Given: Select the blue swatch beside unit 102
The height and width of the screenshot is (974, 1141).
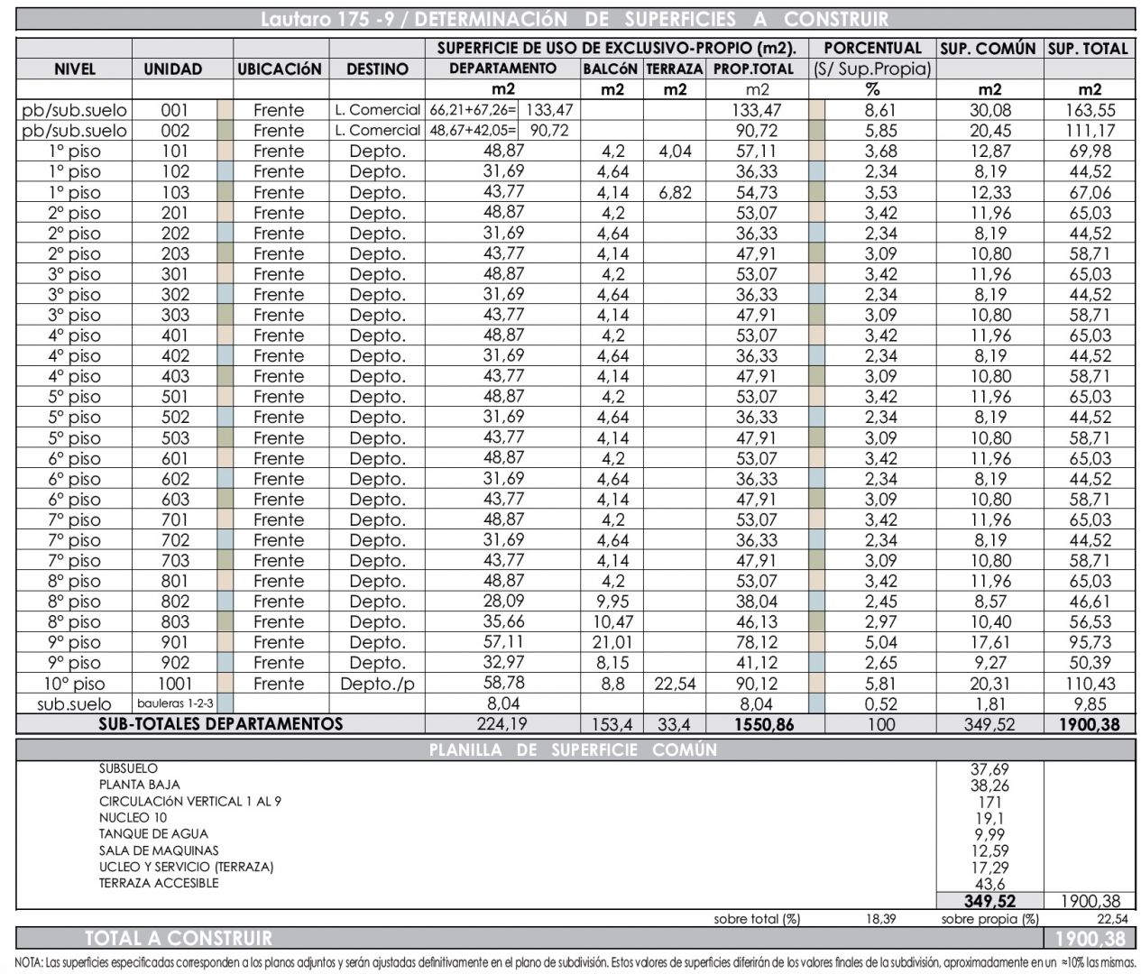Looking at the screenshot, I should click(x=225, y=171).
